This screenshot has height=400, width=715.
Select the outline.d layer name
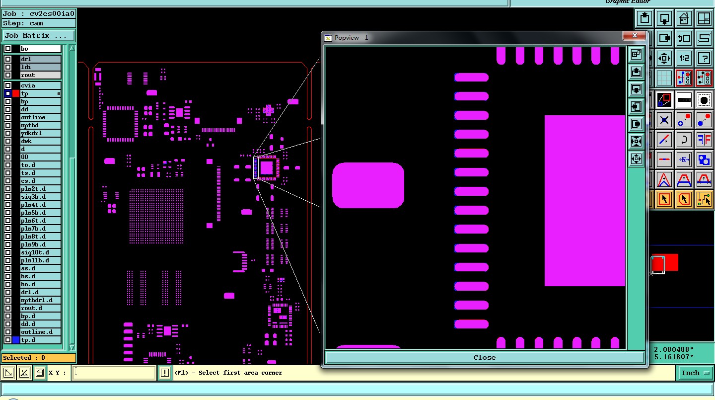click(40, 332)
